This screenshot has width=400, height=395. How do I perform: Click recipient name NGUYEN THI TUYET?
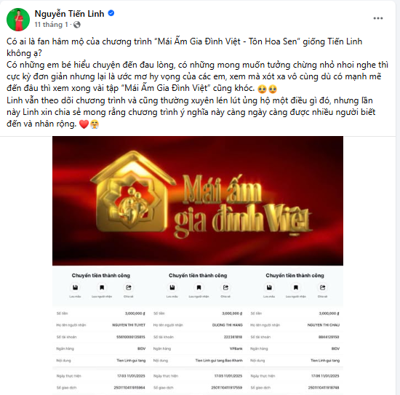[x=129, y=325]
